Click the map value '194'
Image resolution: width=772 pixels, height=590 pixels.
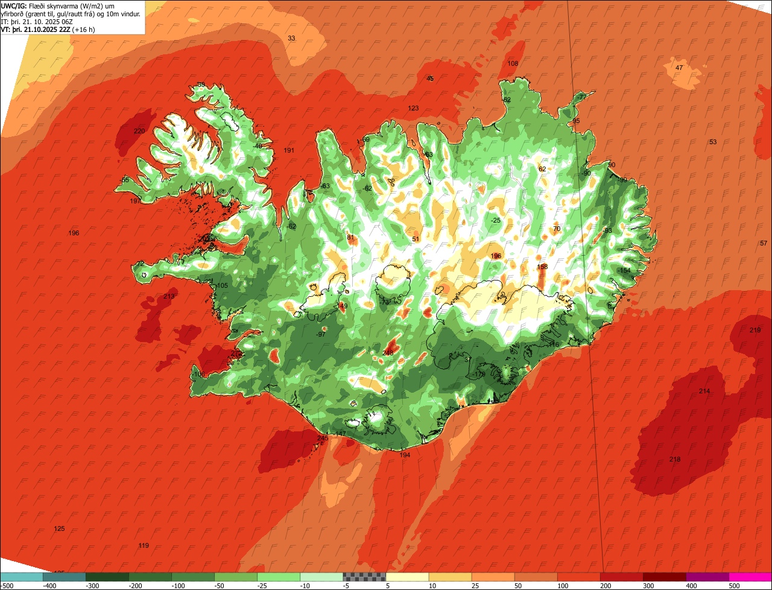(x=405, y=455)
